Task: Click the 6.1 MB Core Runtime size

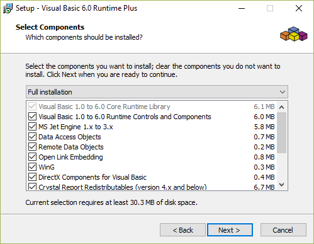Action: tap(264, 107)
